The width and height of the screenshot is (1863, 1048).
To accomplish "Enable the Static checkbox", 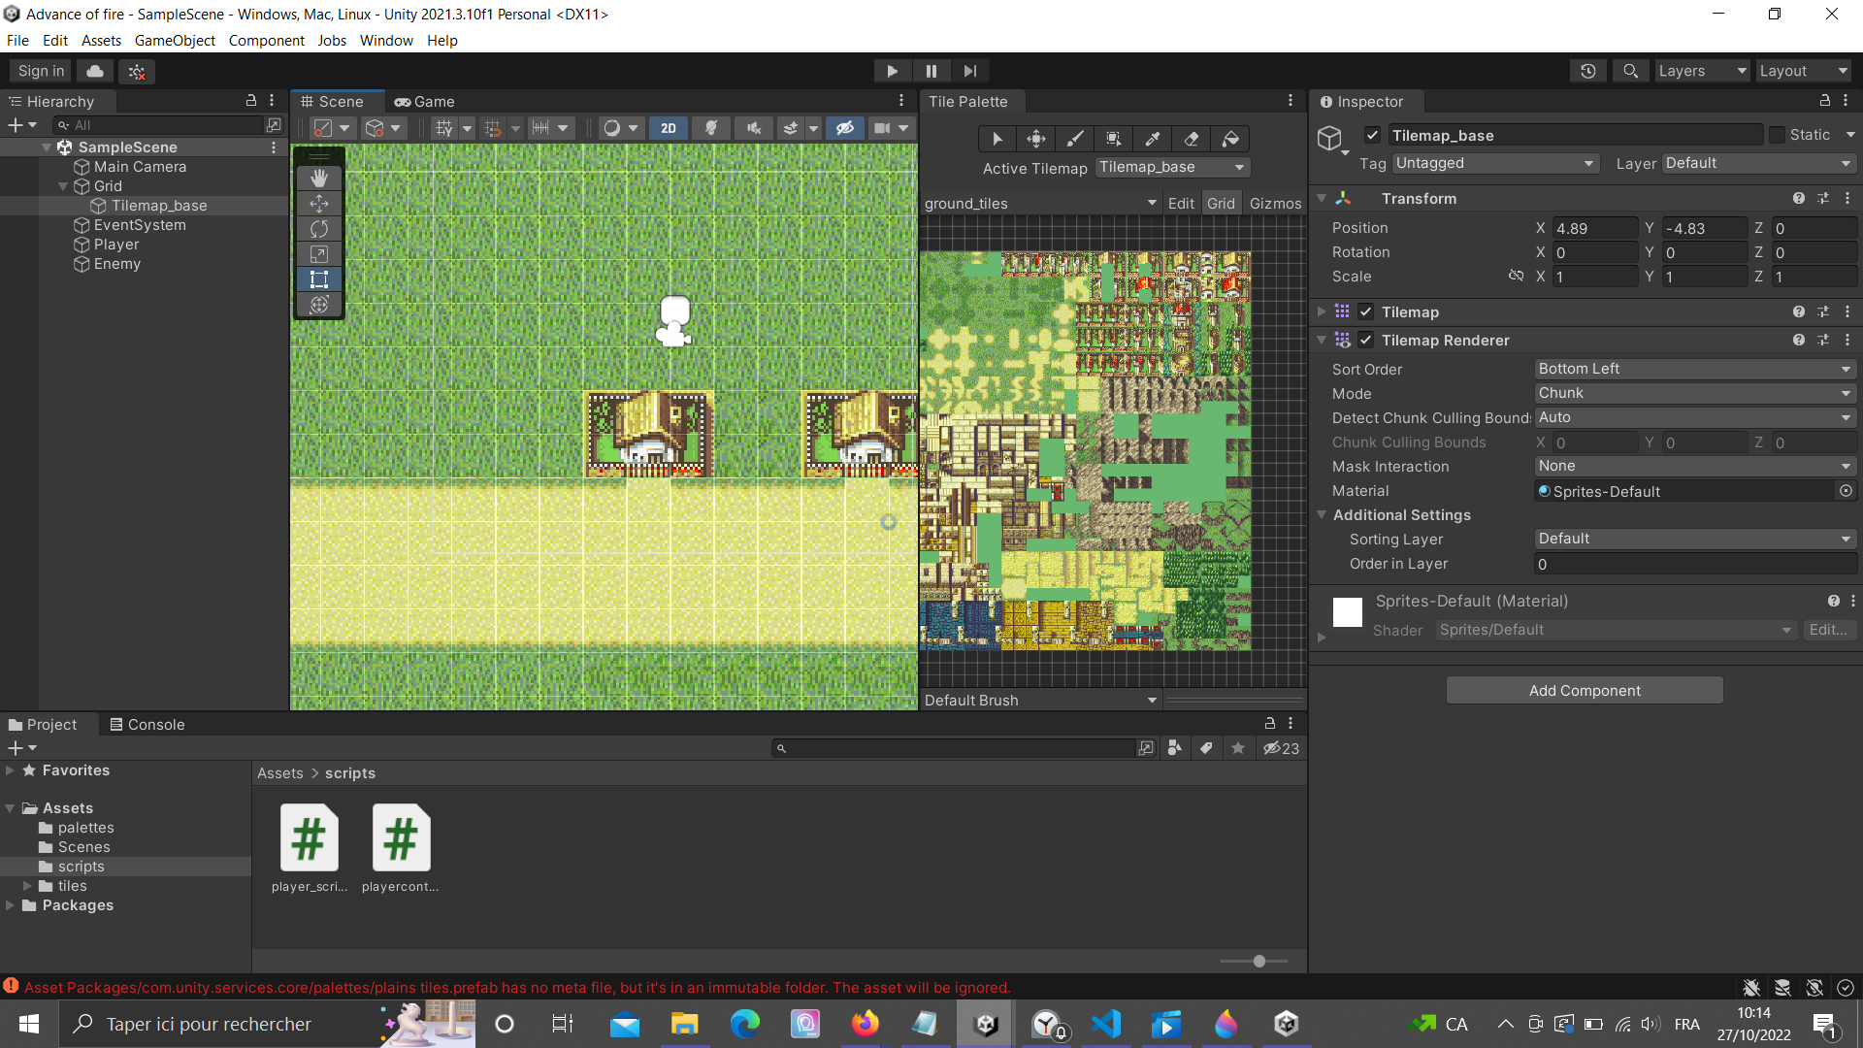I will (x=1777, y=135).
